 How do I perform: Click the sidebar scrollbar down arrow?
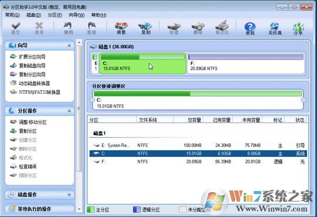[79, 209]
